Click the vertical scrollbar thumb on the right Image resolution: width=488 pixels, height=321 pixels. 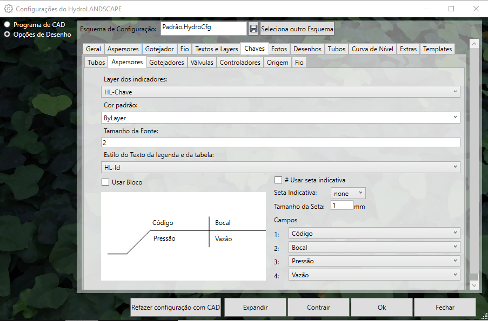(x=474, y=277)
